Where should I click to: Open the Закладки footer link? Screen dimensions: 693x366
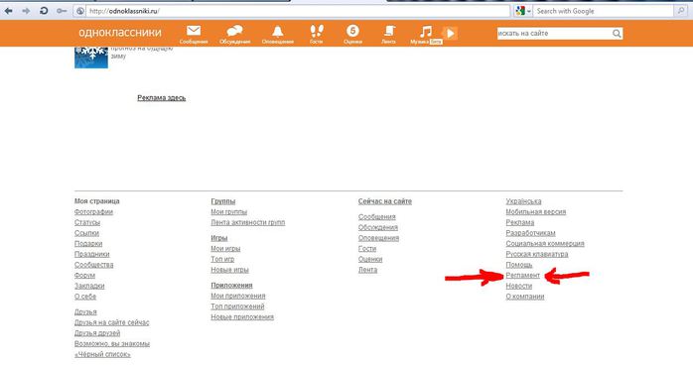(x=89, y=286)
